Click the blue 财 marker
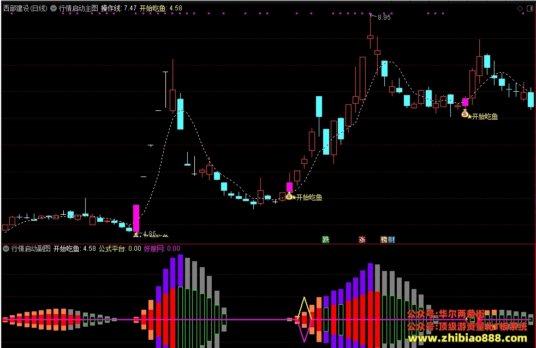Image resolution: width=536 pixels, height=348 pixels. [x=391, y=239]
